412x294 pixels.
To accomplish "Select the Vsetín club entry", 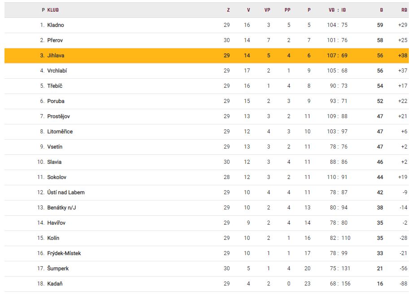I will coord(56,147).
